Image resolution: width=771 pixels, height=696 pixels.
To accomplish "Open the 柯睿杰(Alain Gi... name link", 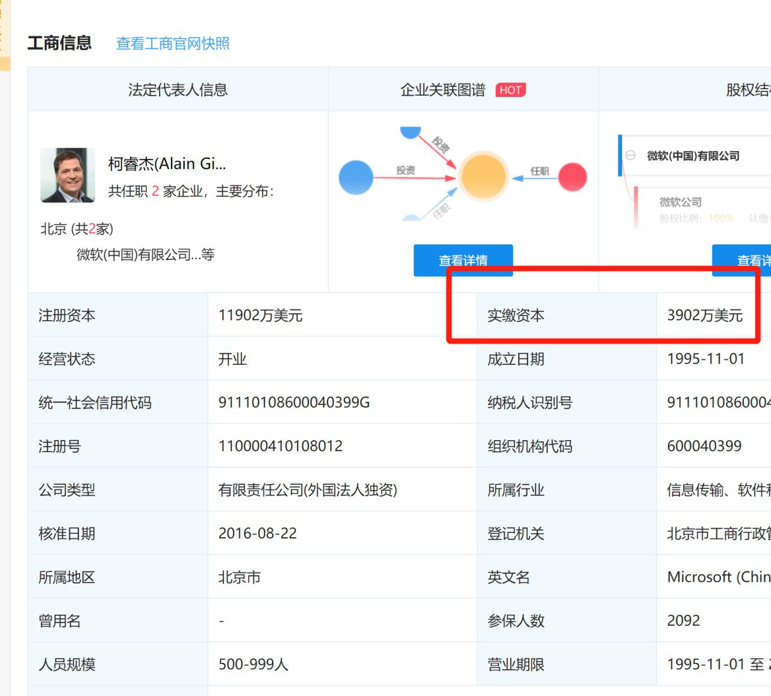I will point(167,164).
